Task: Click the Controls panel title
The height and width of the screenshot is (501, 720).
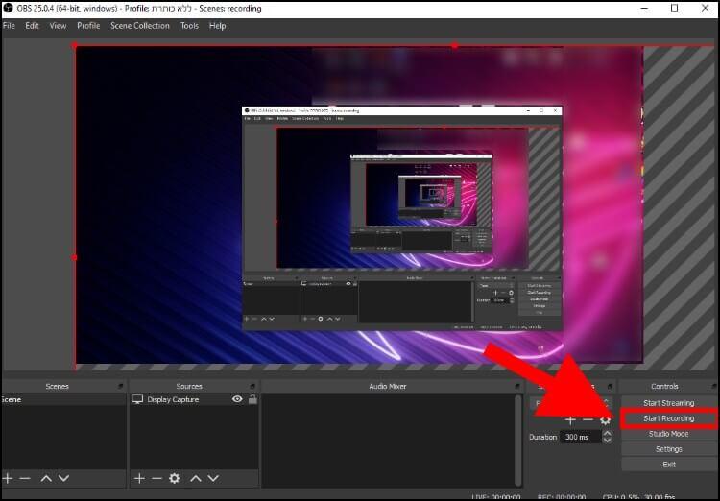Action: (664, 386)
